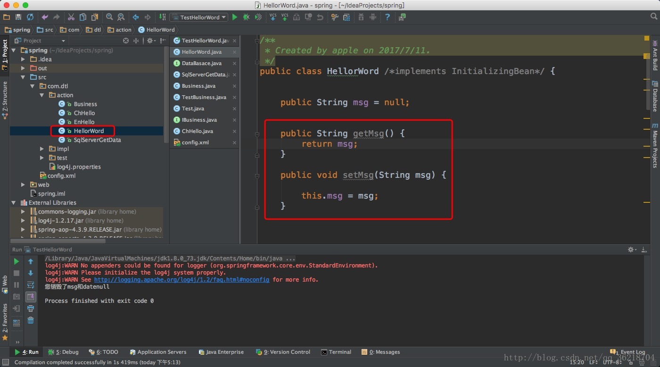660x367 pixels.
Task: Click the Collapse All icon in Project panel
Action: (136, 41)
